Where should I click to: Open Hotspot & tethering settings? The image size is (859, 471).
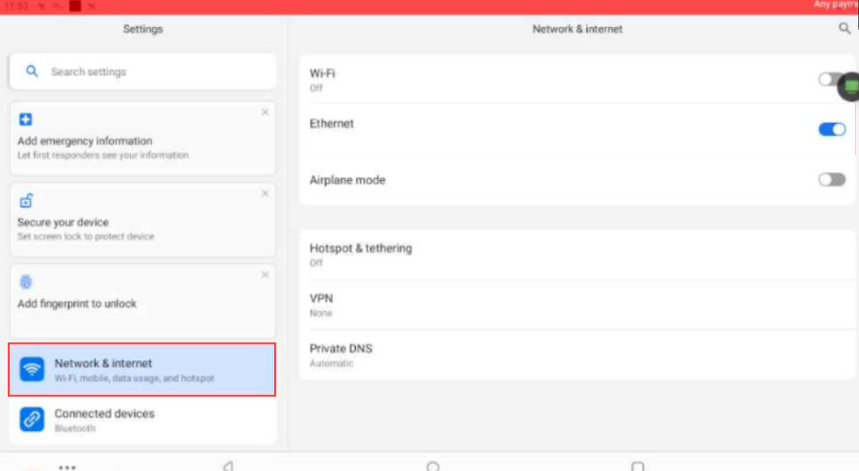577,255
